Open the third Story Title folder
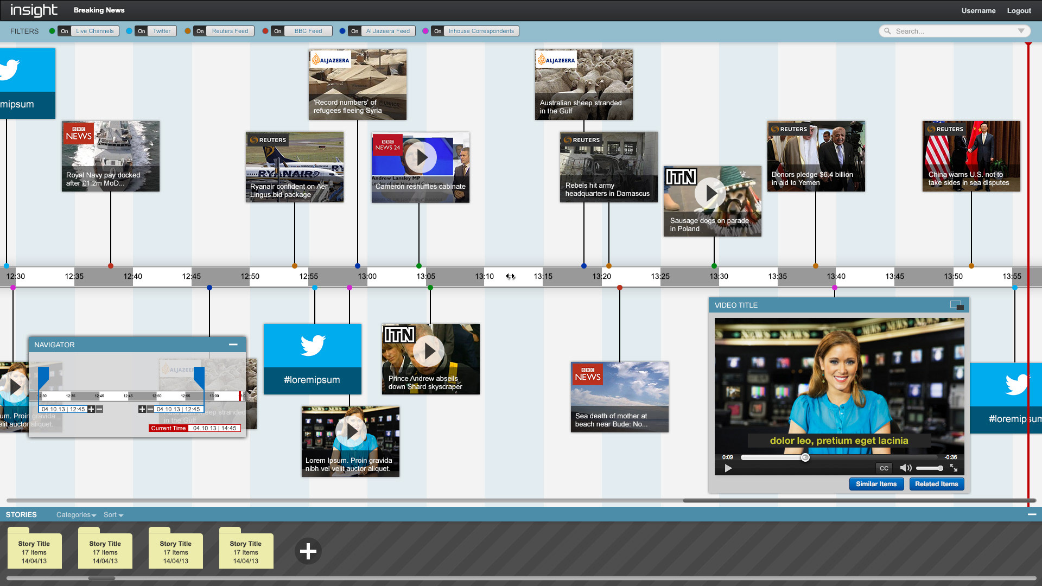Screen dimensions: 1042x586 pyautogui.click(x=175, y=548)
